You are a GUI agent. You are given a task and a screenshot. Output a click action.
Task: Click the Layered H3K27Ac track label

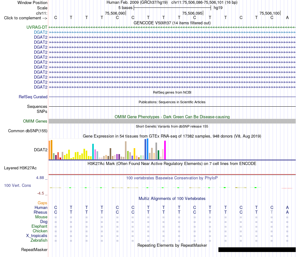pos(20,168)
